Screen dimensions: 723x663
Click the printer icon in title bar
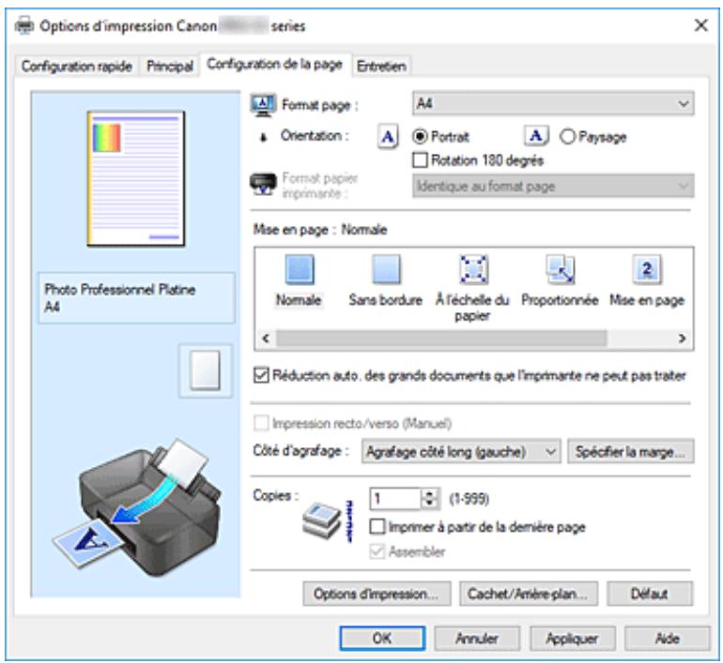point(24,25)
